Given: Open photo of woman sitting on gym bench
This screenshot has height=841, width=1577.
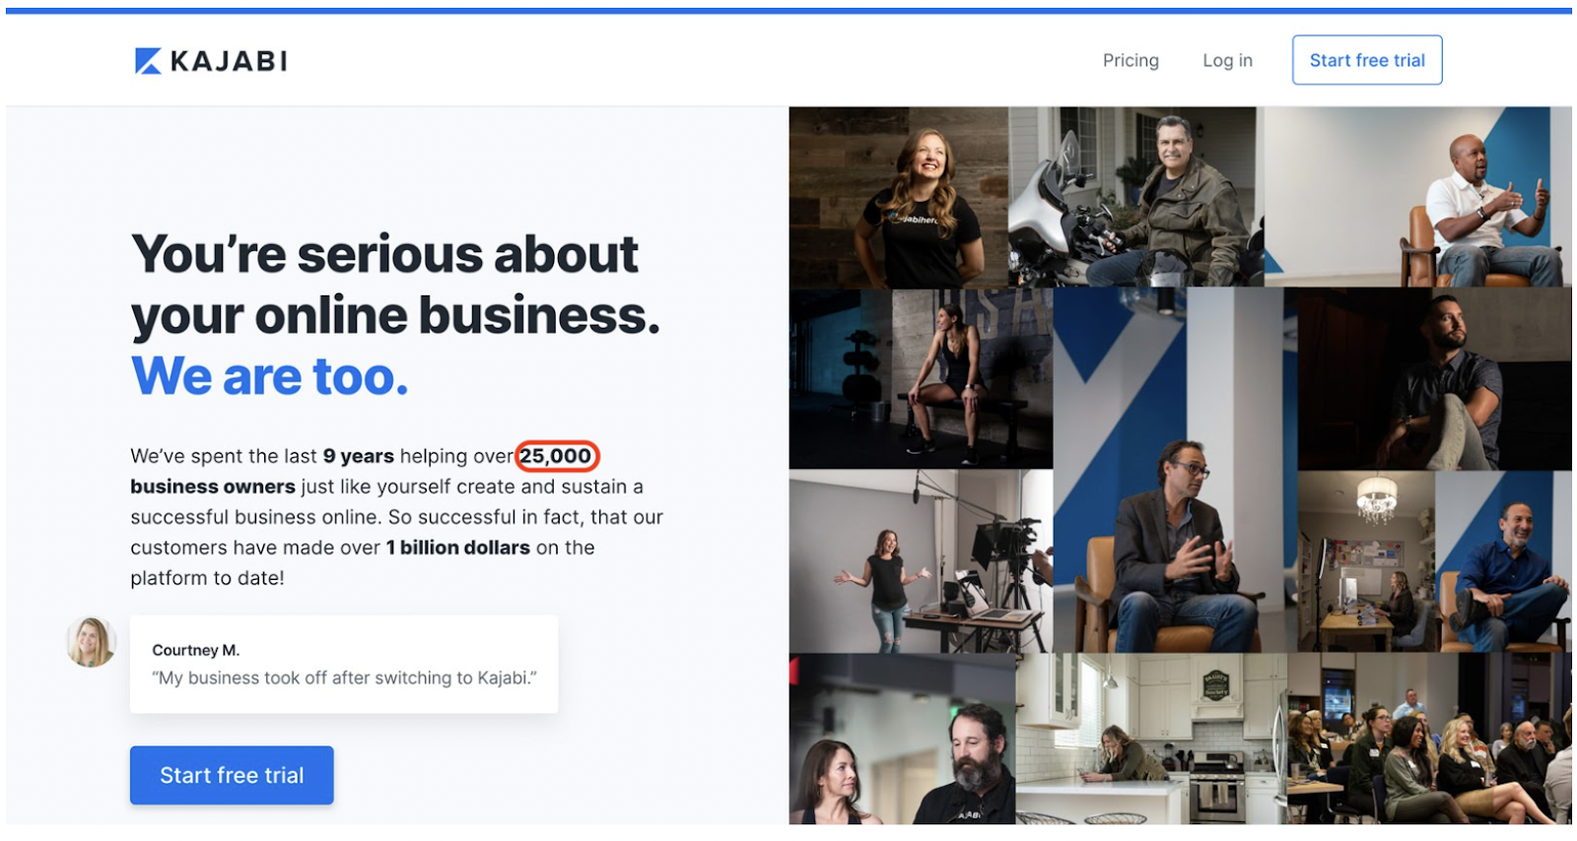Looking at the screenshot, I should (x=920, y=379).
